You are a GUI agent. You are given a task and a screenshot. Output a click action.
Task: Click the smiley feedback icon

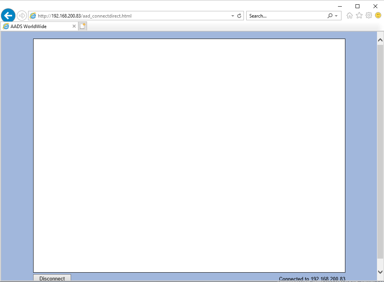pyautogui.click(x=378, y=16)
